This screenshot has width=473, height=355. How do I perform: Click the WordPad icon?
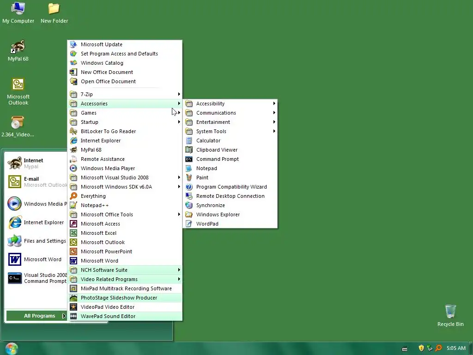(189, 224)
